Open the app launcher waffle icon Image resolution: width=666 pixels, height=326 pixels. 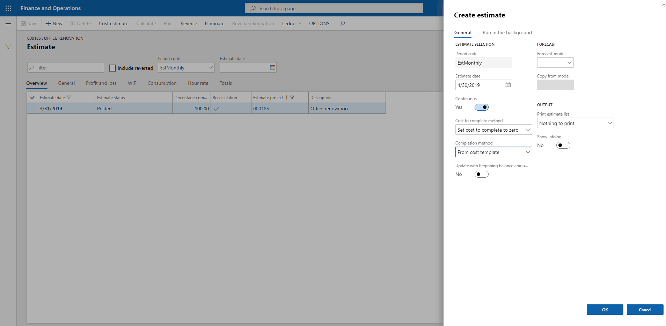(x=8, y=8)
